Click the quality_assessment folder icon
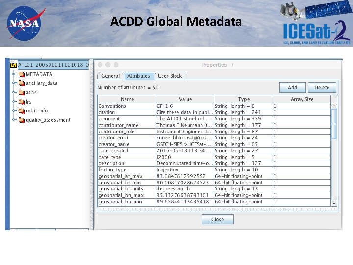Image resolution: width=353 pixels, height=265 pixels. (x=22, y=120)
